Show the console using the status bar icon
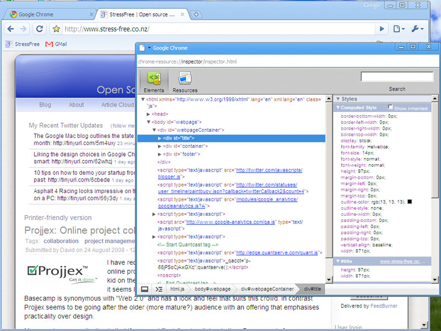 point(159,289)
